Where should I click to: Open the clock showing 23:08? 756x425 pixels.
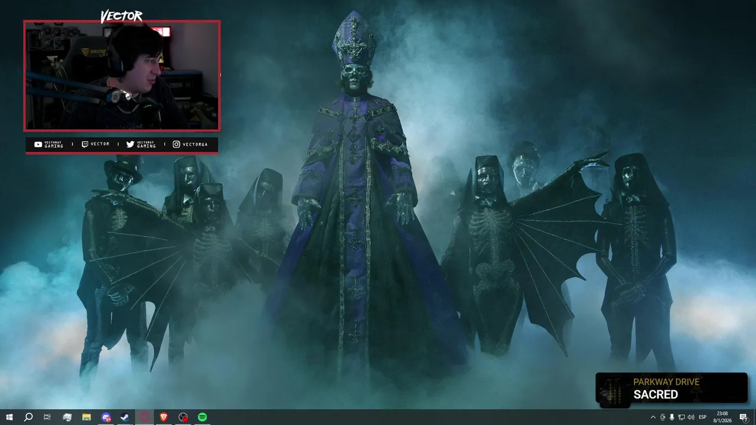pyautogui.click(x=722, y=417)
